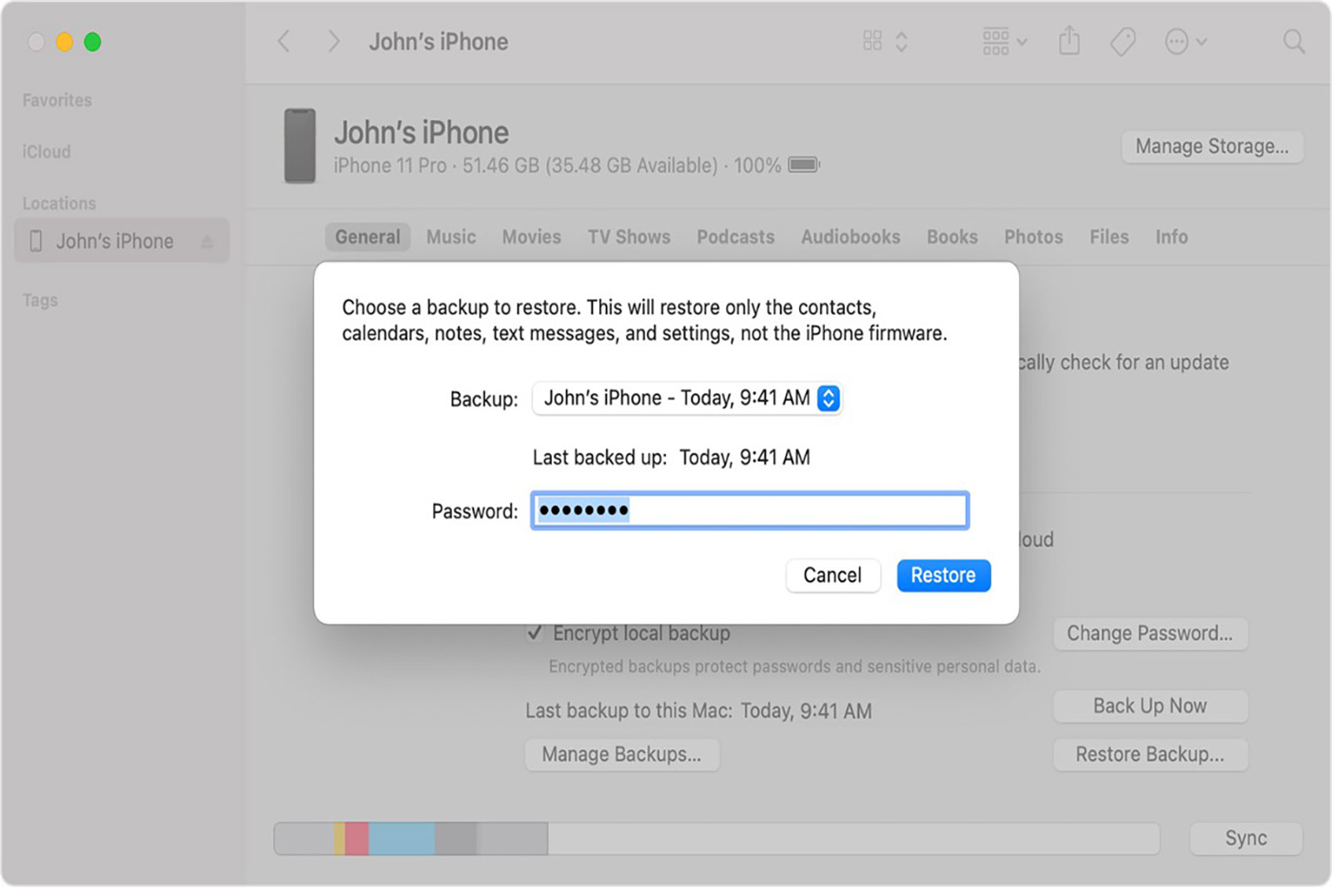Screen dimensions: 1332x888
Task: Eject John's iPhone using the eject icon
Action: 207,240
